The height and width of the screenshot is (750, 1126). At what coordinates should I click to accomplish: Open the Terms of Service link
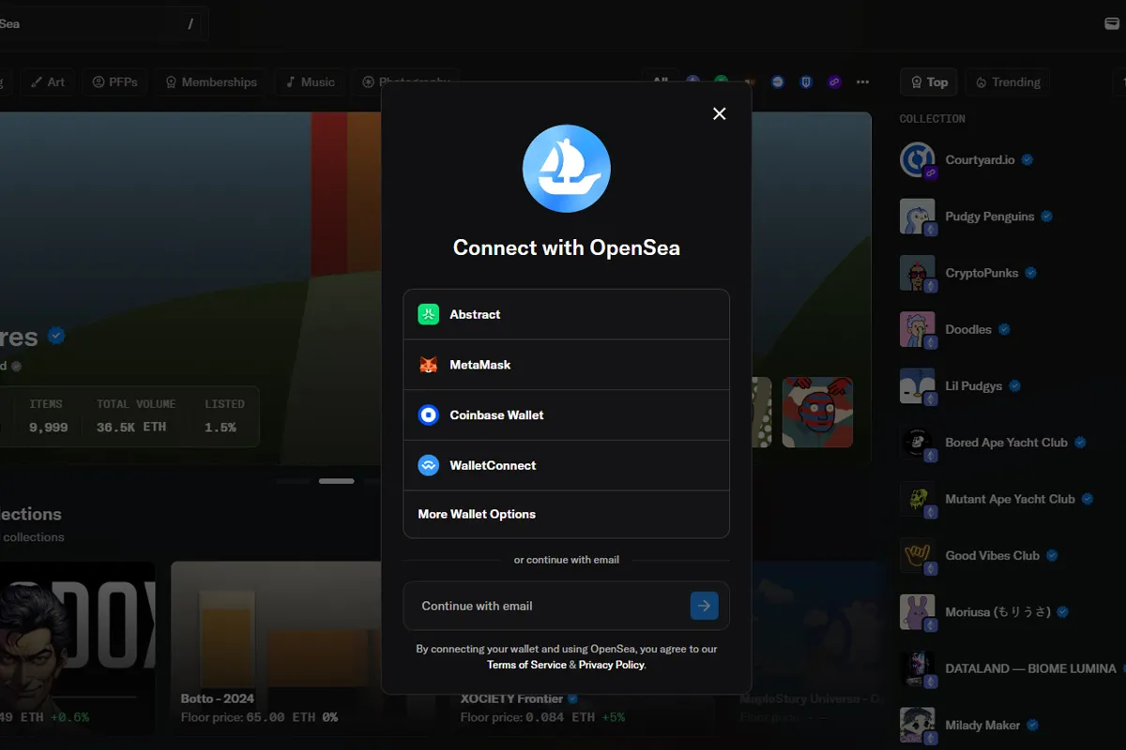pos(526,665)
